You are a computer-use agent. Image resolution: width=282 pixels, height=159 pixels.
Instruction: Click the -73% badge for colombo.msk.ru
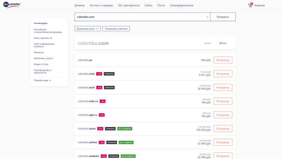pos(103,101)
